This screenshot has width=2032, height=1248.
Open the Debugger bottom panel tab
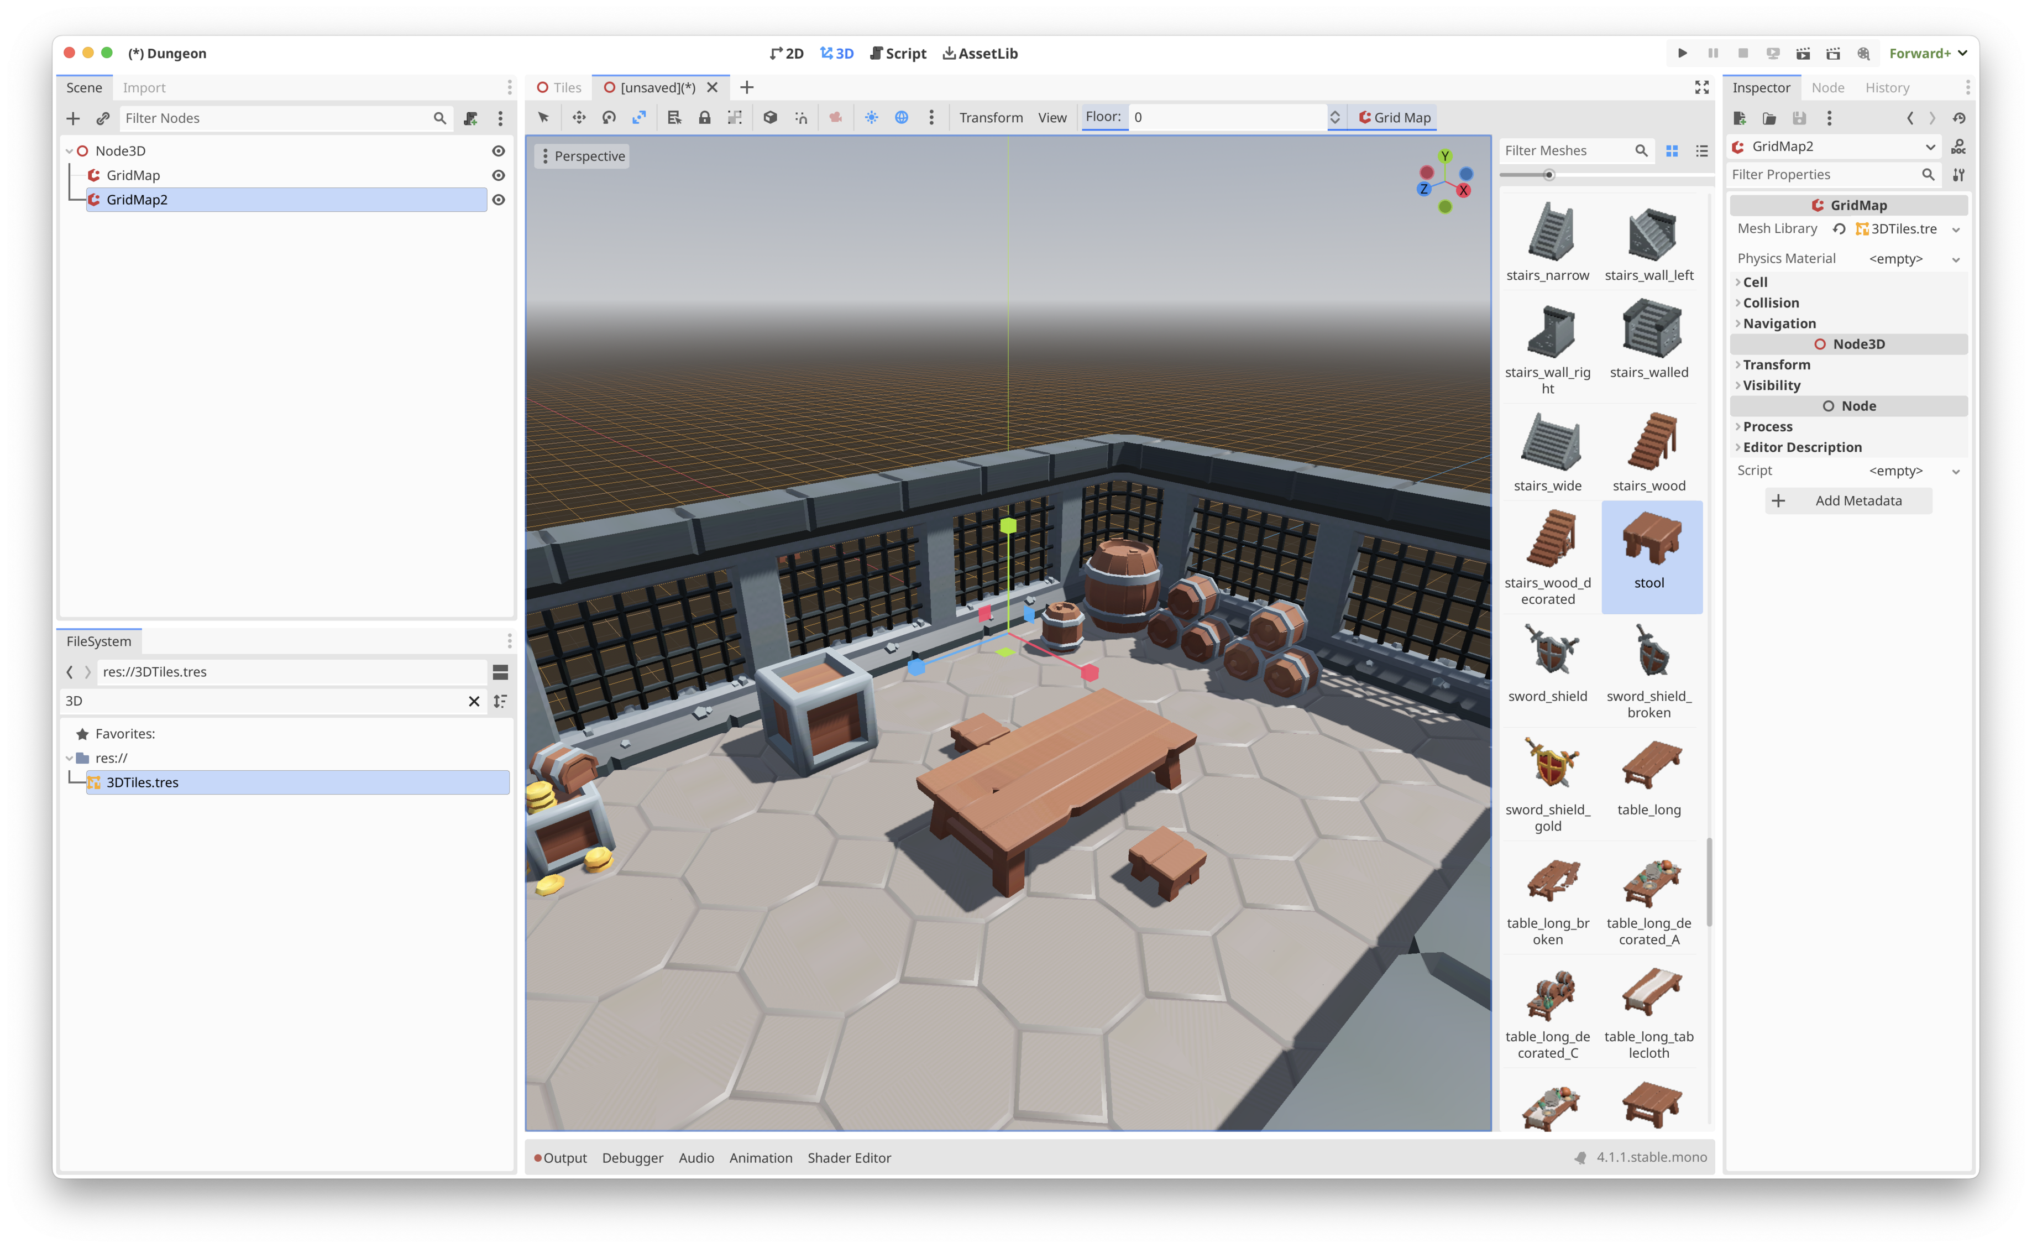[x=632, y=1157]
